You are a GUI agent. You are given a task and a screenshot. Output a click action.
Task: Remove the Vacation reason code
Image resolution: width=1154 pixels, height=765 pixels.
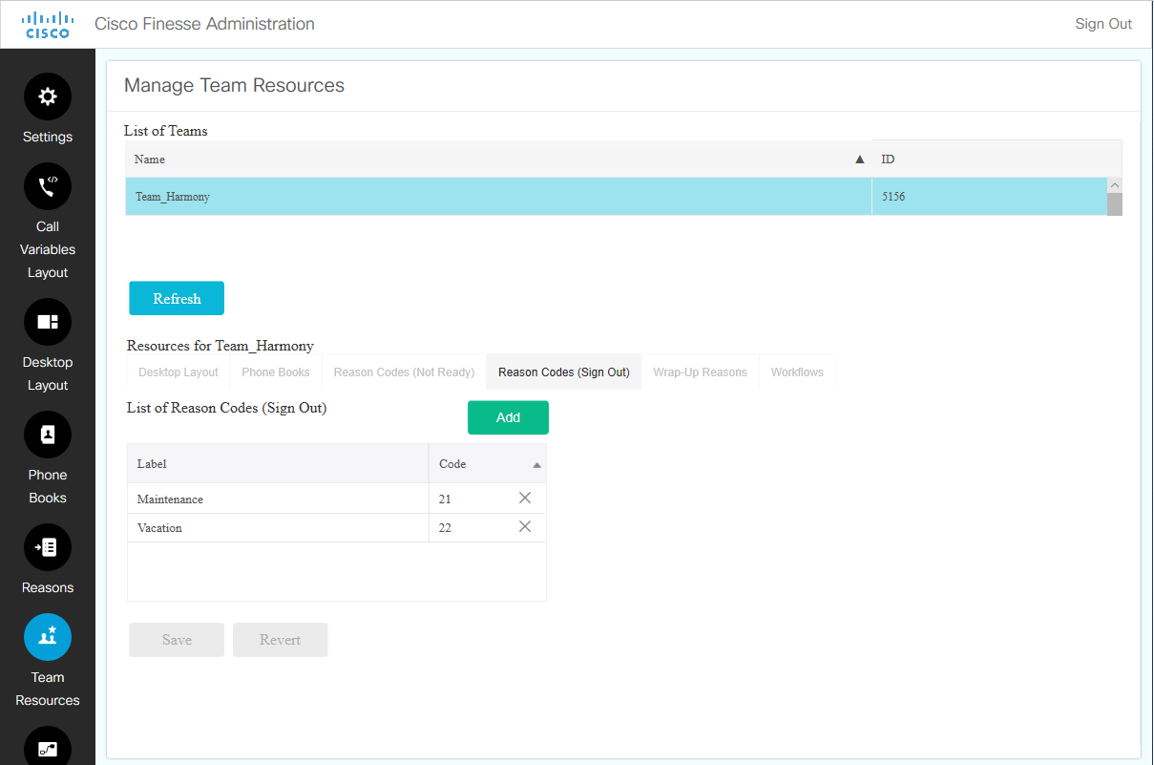pos(525,526)
